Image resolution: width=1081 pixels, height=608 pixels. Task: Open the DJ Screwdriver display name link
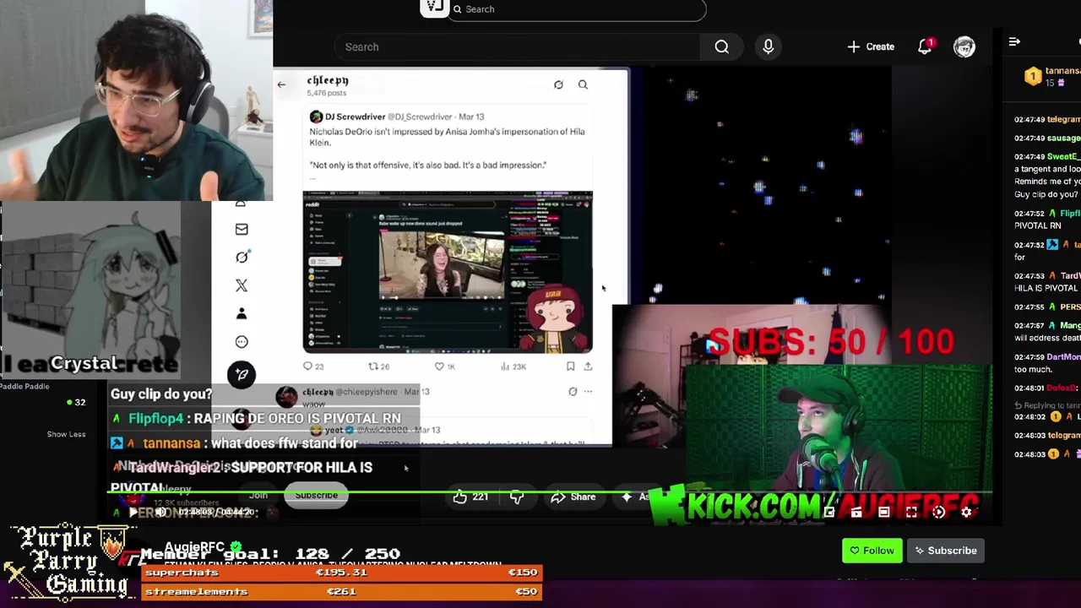355,117
